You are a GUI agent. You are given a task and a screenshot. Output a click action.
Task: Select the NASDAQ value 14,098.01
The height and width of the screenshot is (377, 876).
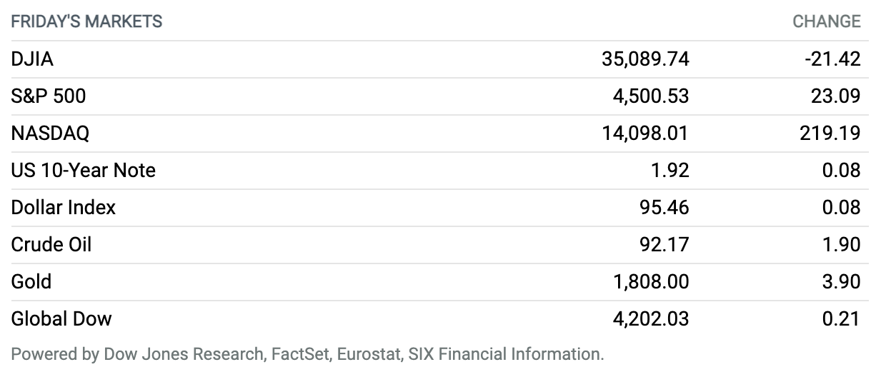point(647,134)
